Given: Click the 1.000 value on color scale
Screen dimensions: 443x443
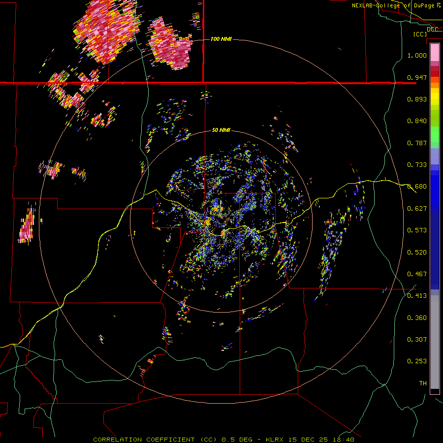Looking at the screenshot, I should pos(417,55).
